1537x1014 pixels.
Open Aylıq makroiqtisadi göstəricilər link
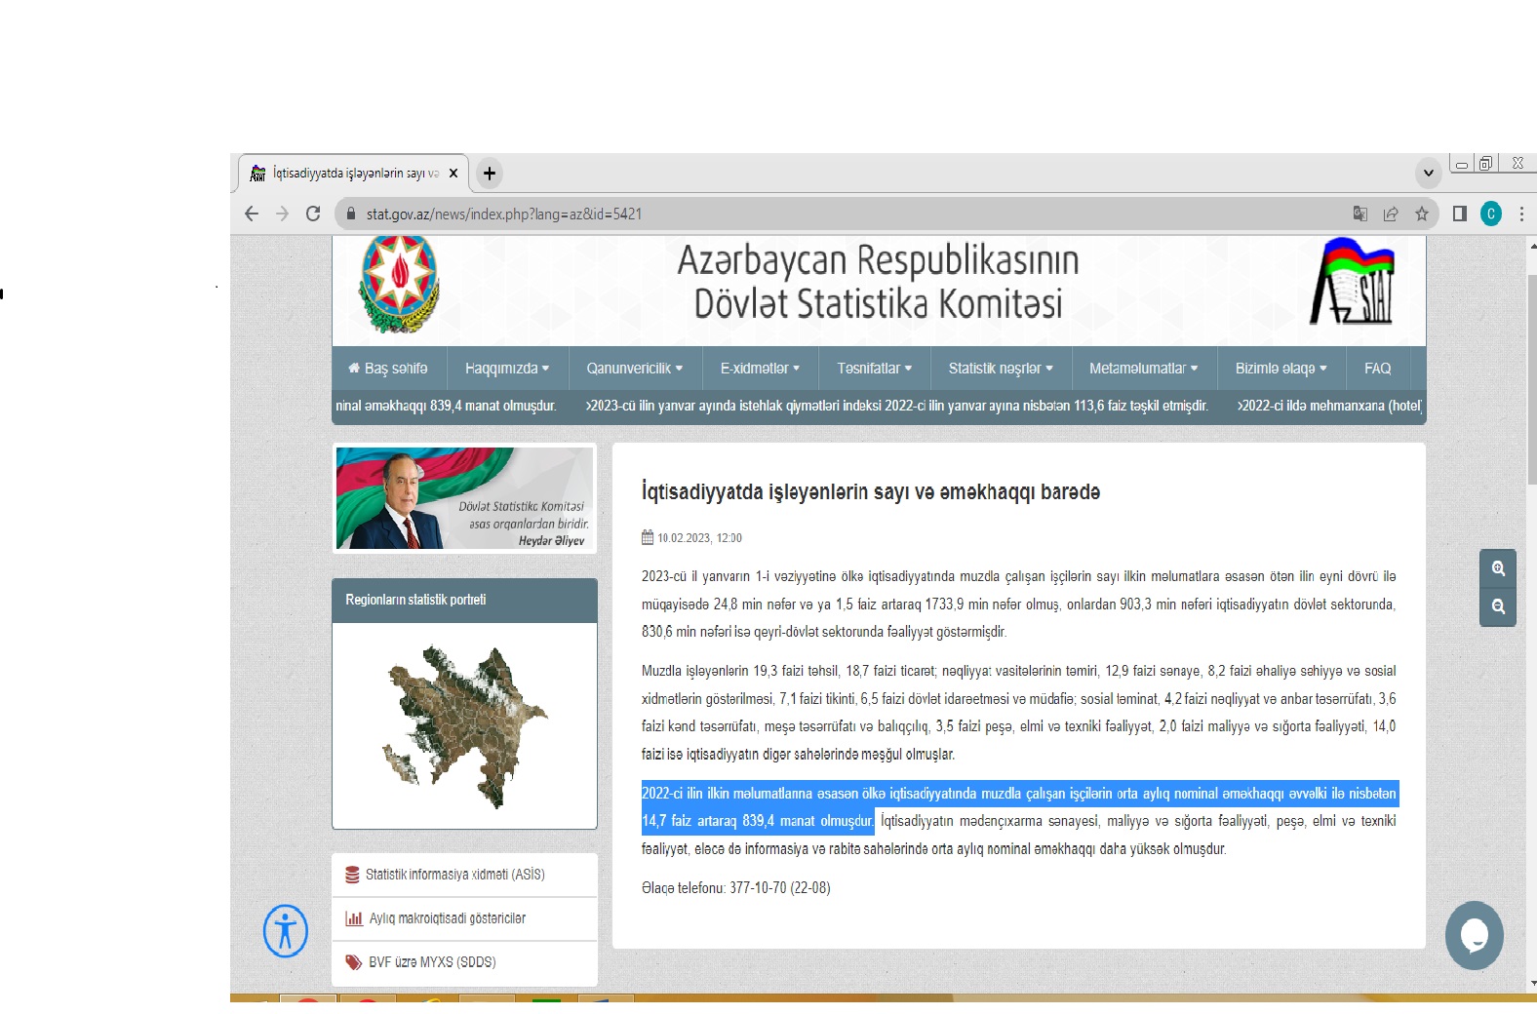(447, 918)
